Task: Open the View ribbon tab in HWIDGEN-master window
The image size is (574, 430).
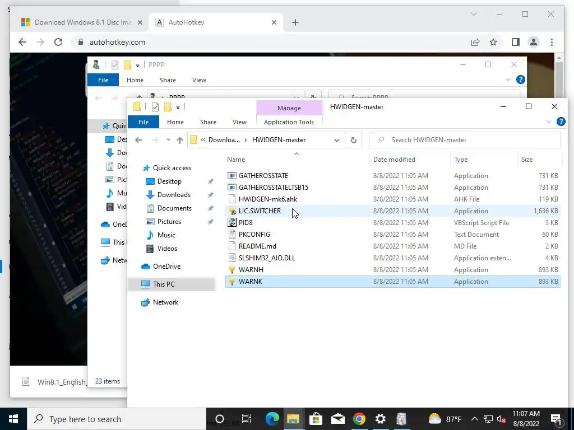Action: coord(239,122)
